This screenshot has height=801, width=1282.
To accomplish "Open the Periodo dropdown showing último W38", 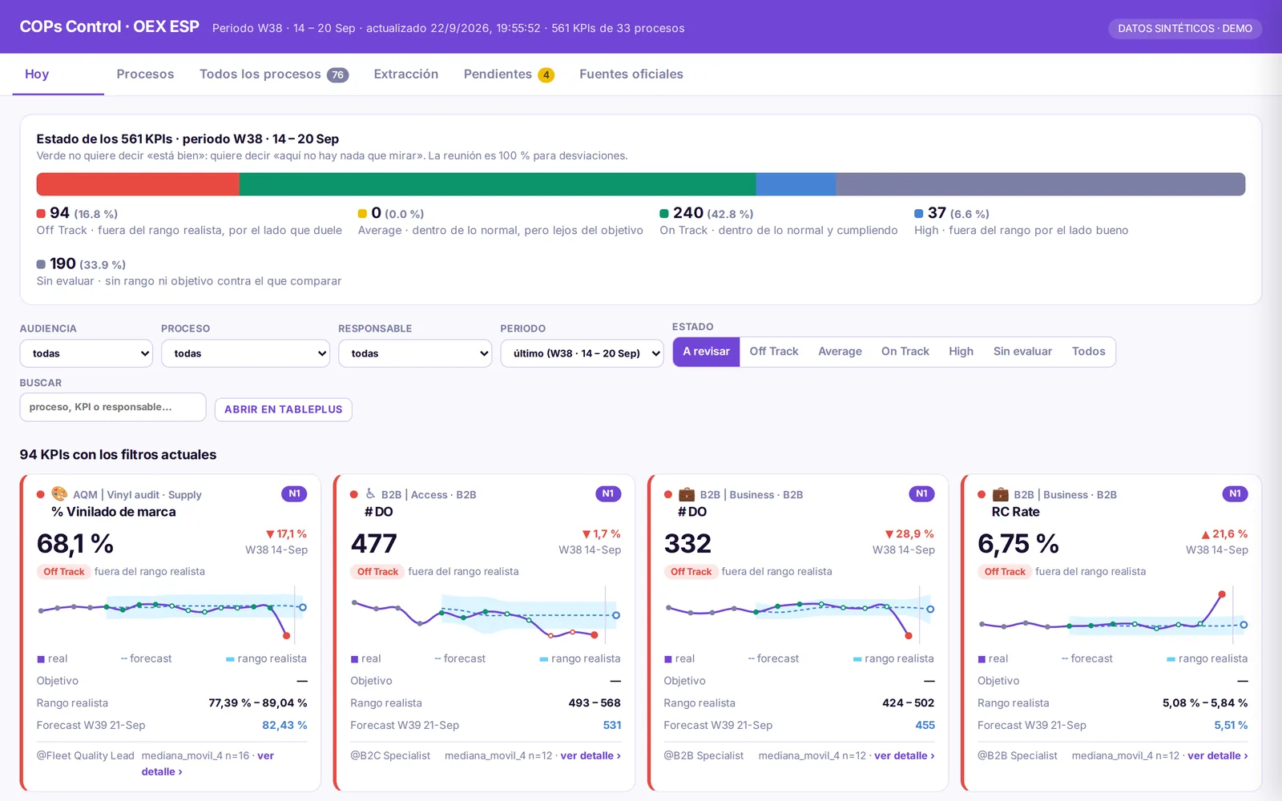I will coord(582,353).
